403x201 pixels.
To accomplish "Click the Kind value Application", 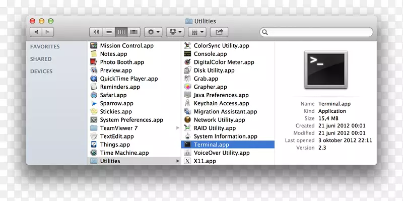I will [332, 111].
